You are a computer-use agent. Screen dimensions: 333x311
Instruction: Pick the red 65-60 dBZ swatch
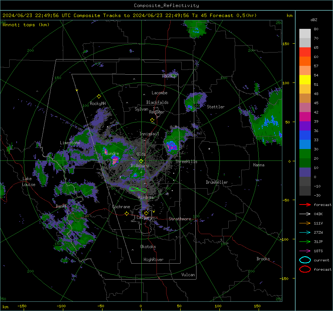[x=305, y=52]
